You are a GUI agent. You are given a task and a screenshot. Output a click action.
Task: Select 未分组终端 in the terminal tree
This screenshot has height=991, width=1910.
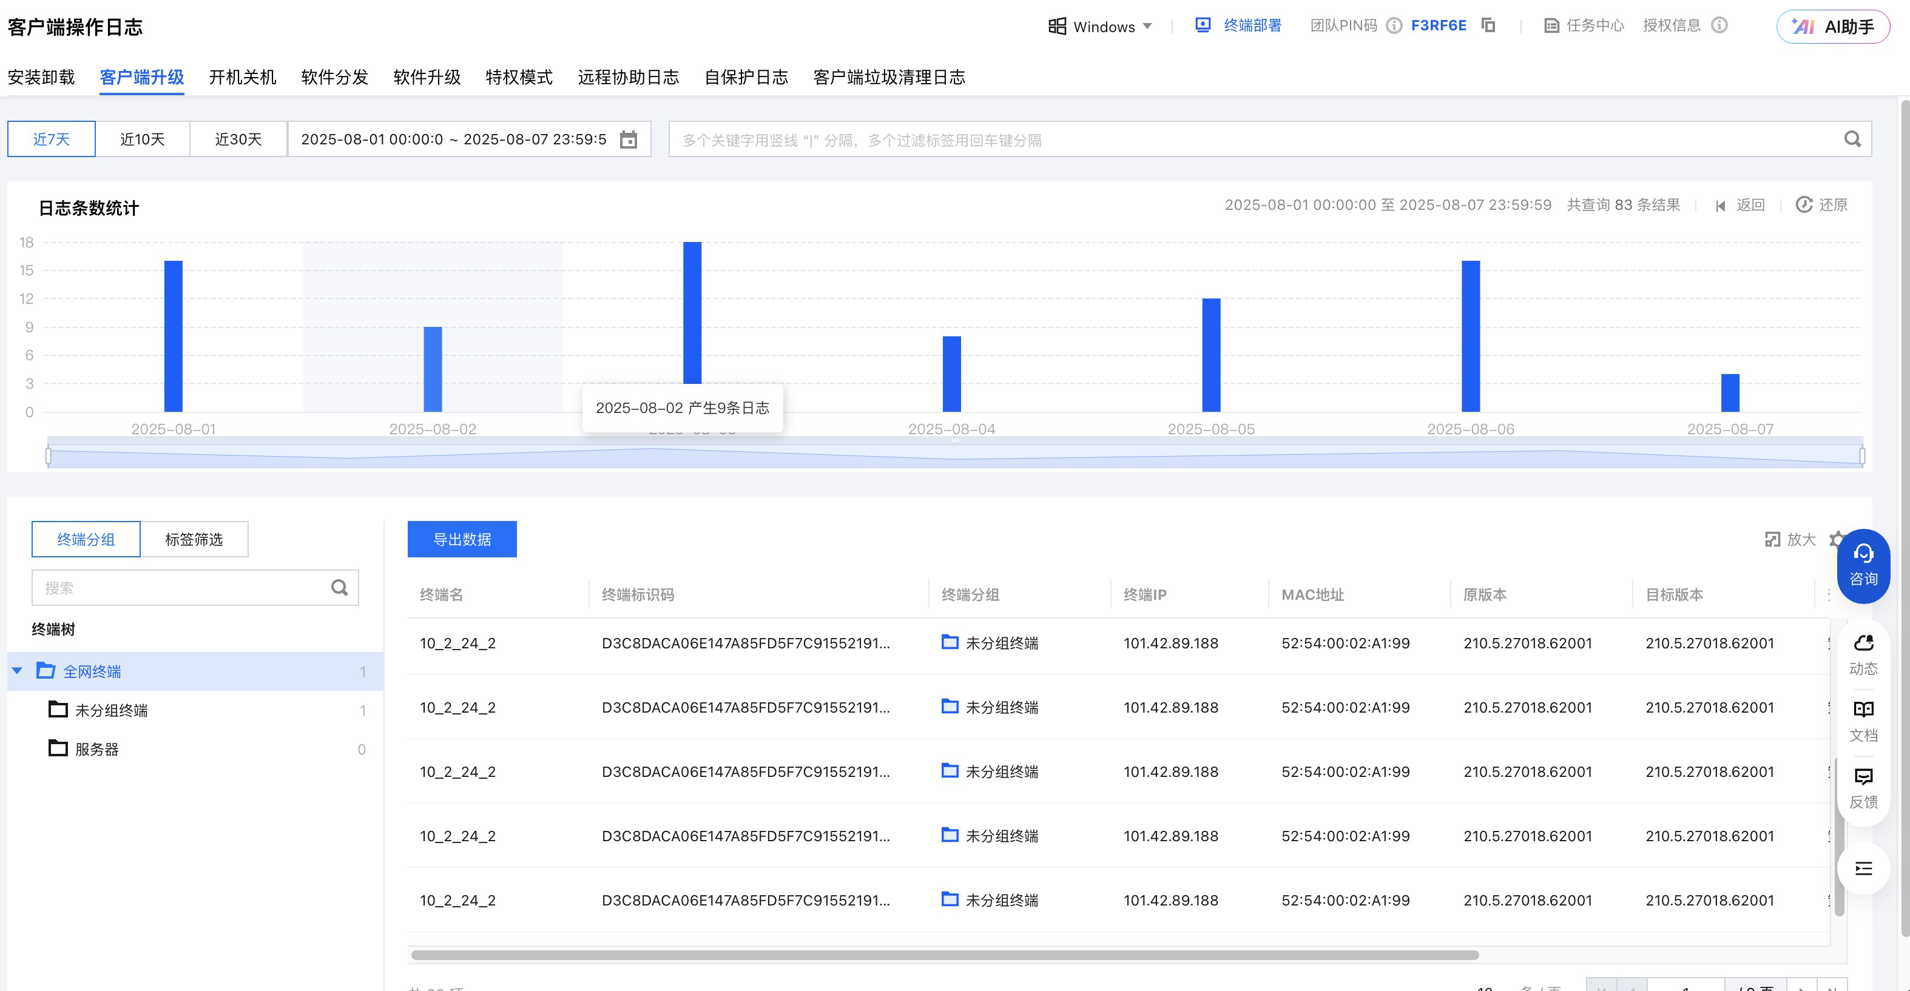111,710
